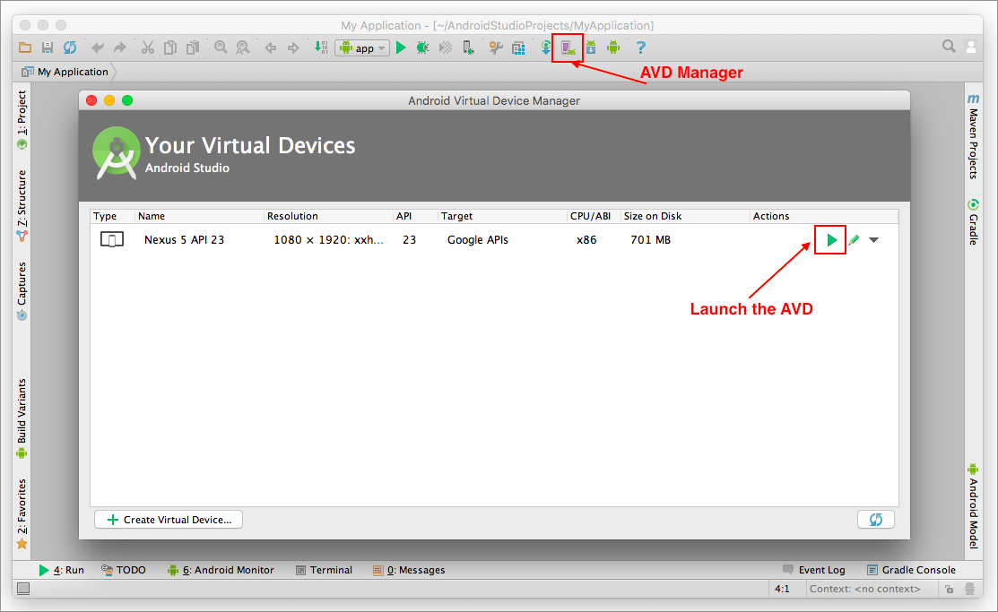Open Find with the magnifier icon

tap(221, 47)
